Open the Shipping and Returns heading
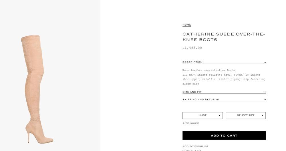 coord(200,99)
